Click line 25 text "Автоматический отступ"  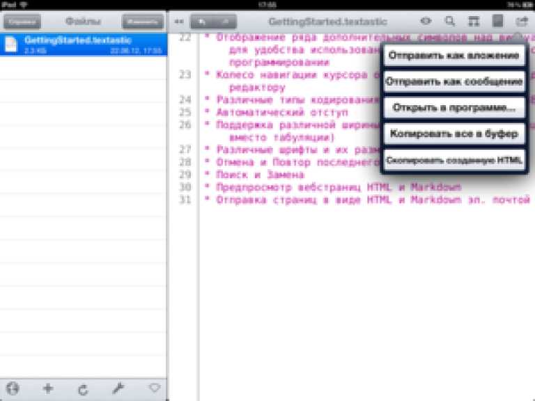click(x=282, y=112)
